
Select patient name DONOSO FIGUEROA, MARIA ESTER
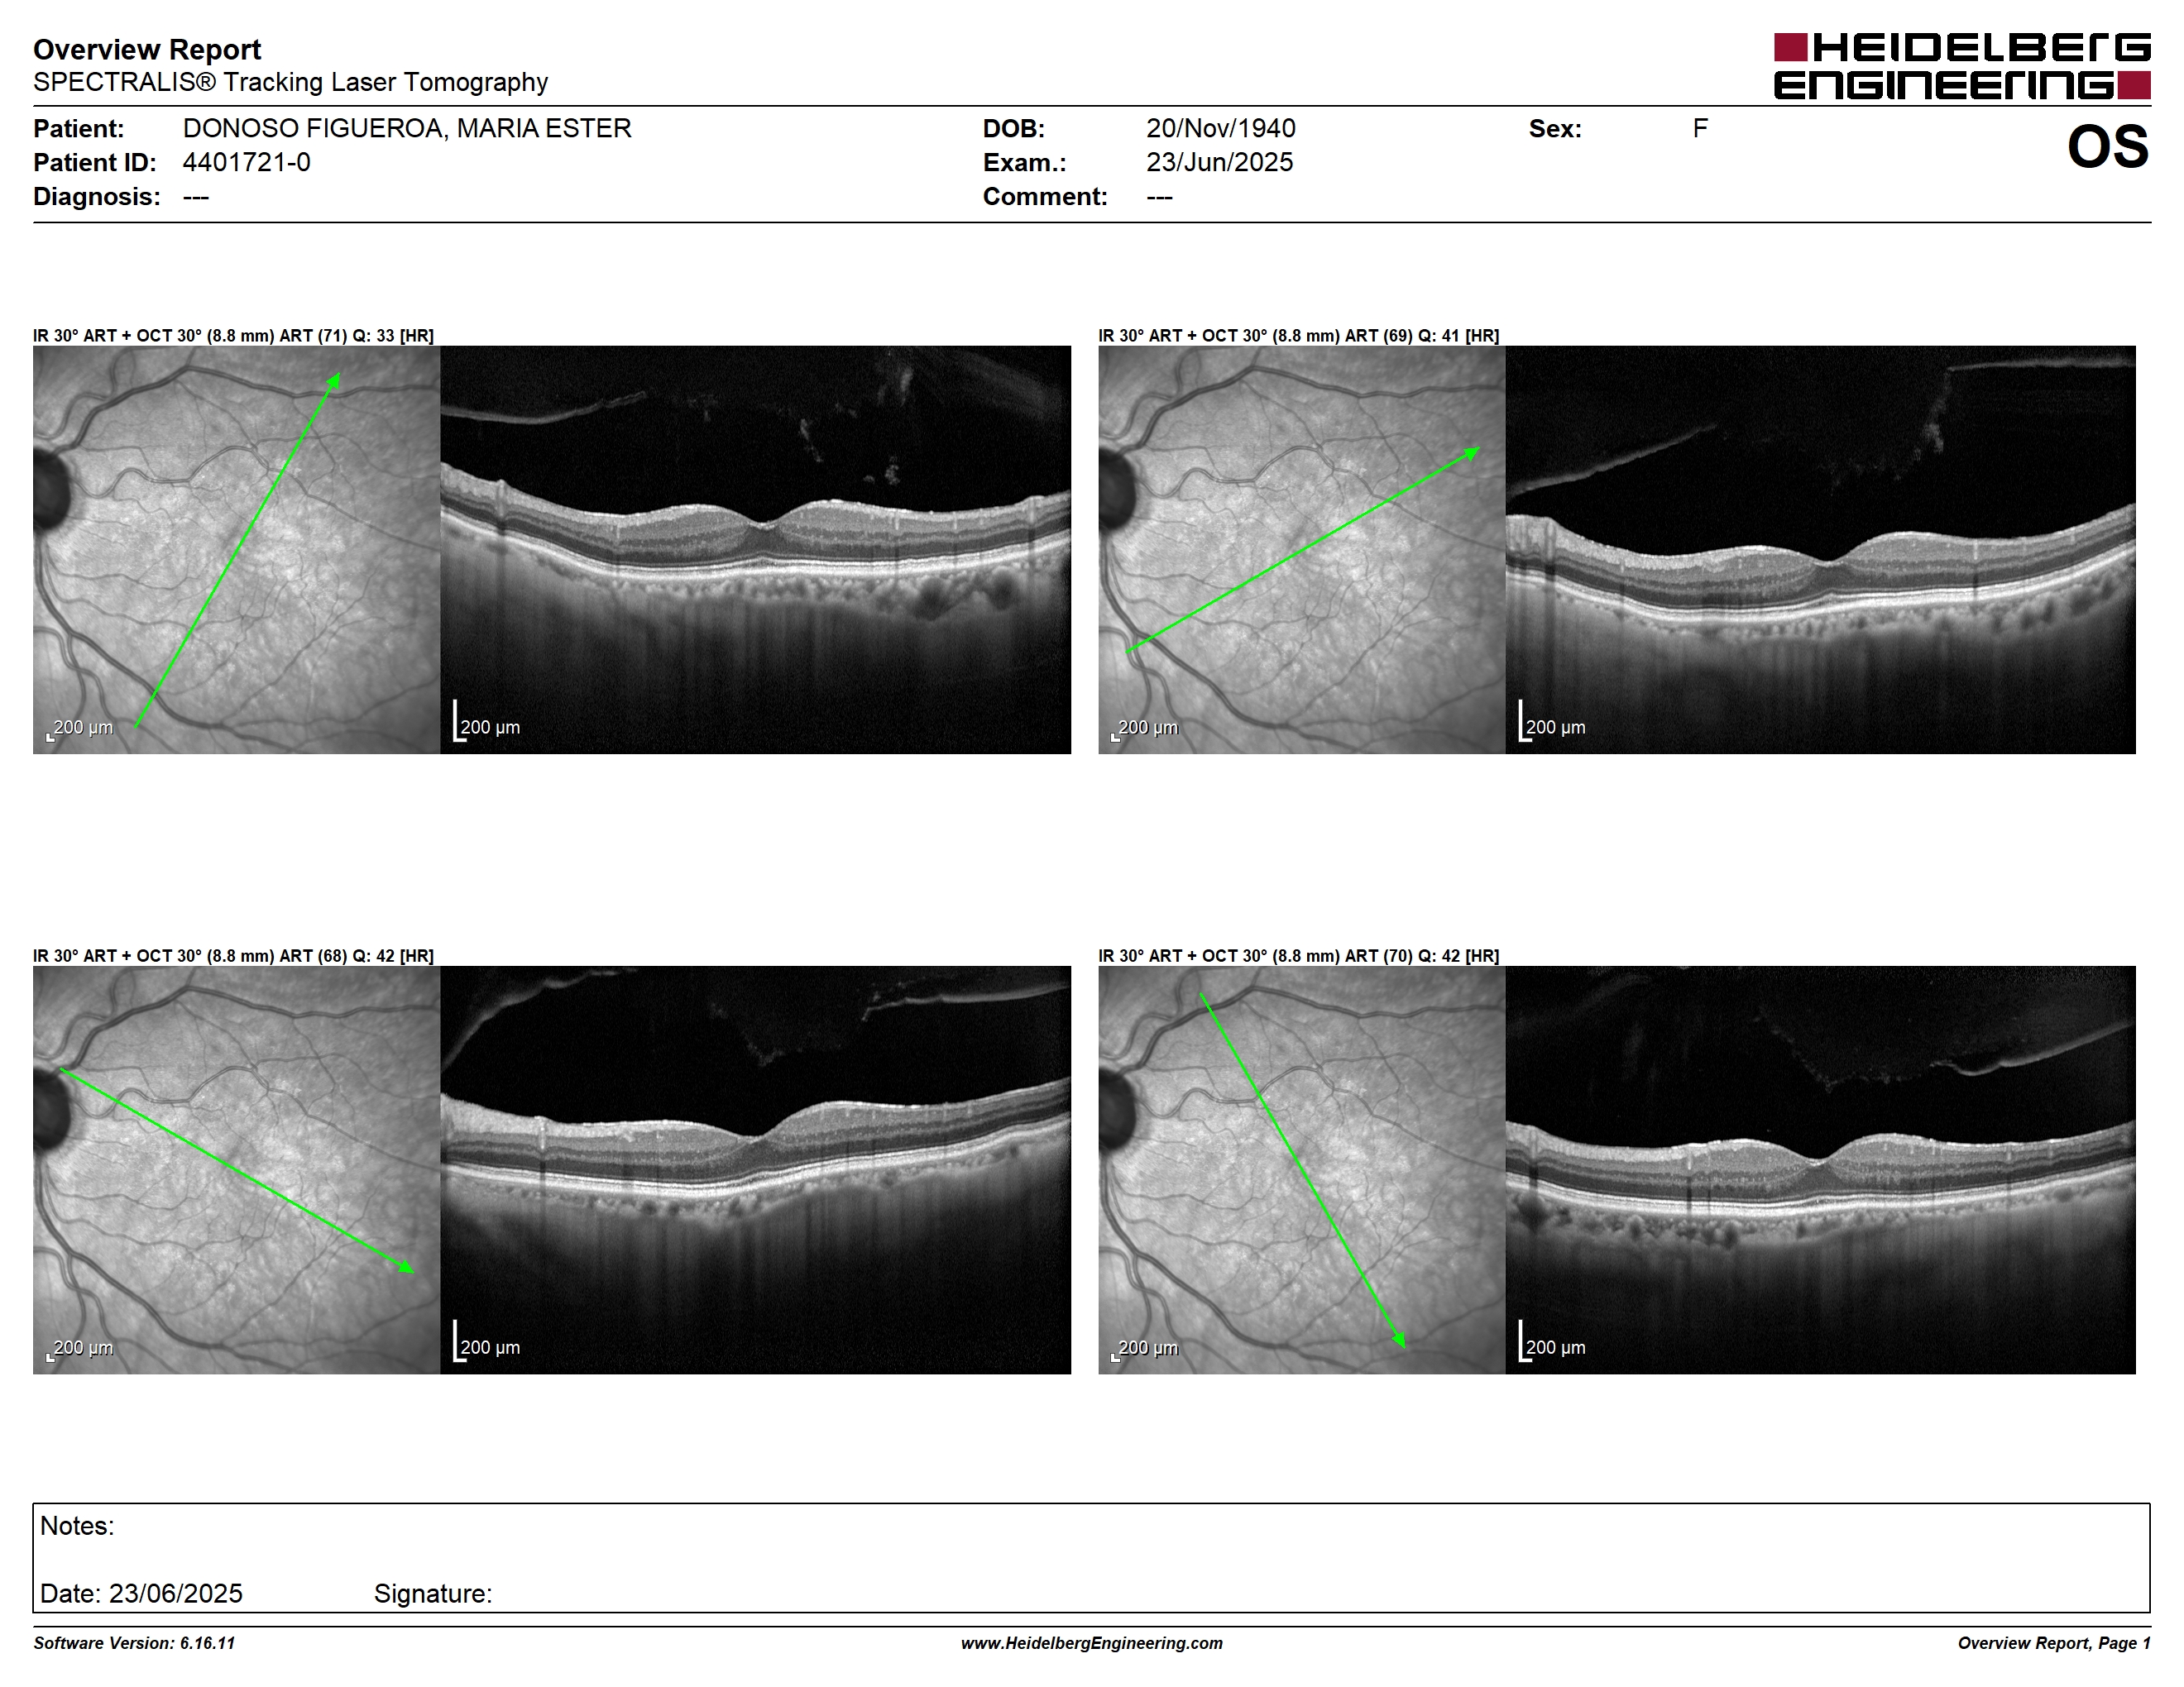tap(407, 128)
